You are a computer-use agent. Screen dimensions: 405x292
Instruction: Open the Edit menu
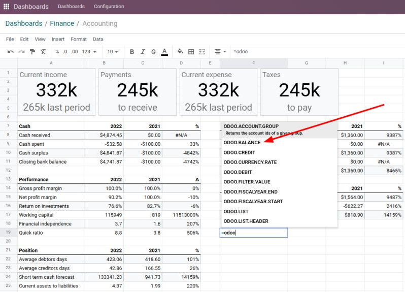tap(24, 39)
